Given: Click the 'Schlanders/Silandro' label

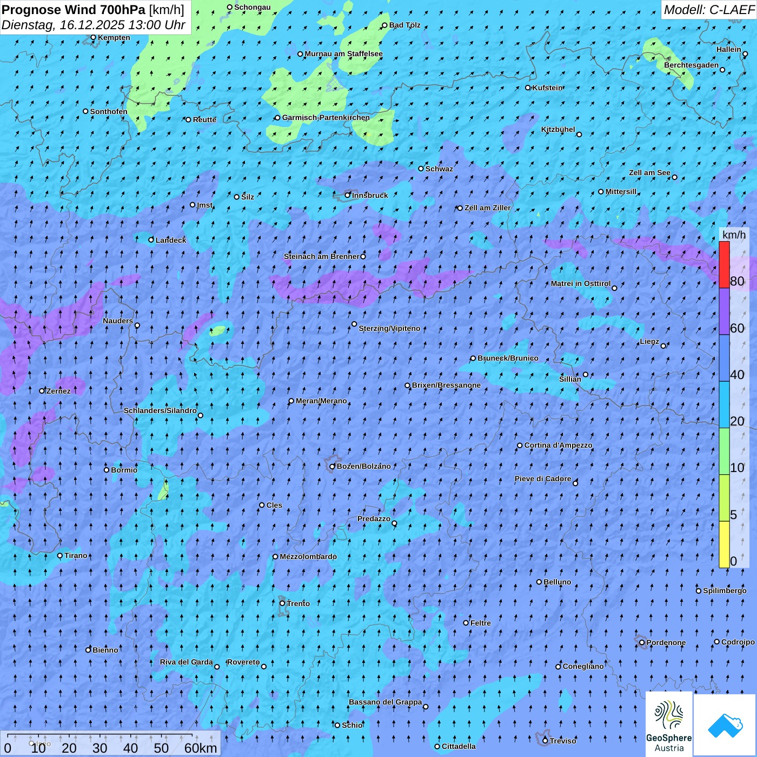Looking at the screenshot, I should point(160,410).
